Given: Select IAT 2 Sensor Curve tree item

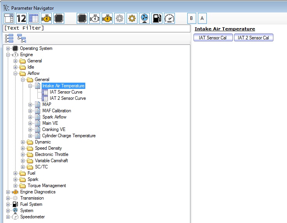Looking at the screenshot, I should (68, 98).
